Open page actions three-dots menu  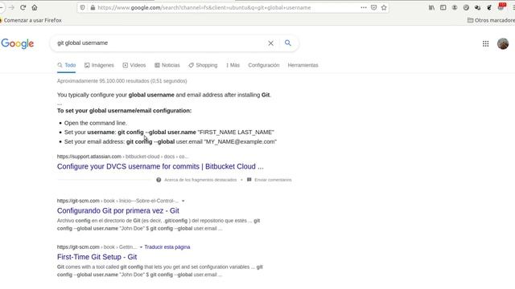point(364,7)
